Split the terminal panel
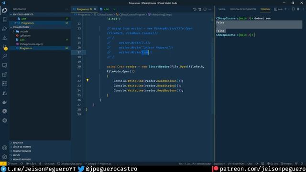This screenshot has width=306, height=172. [x=293, y=9]
